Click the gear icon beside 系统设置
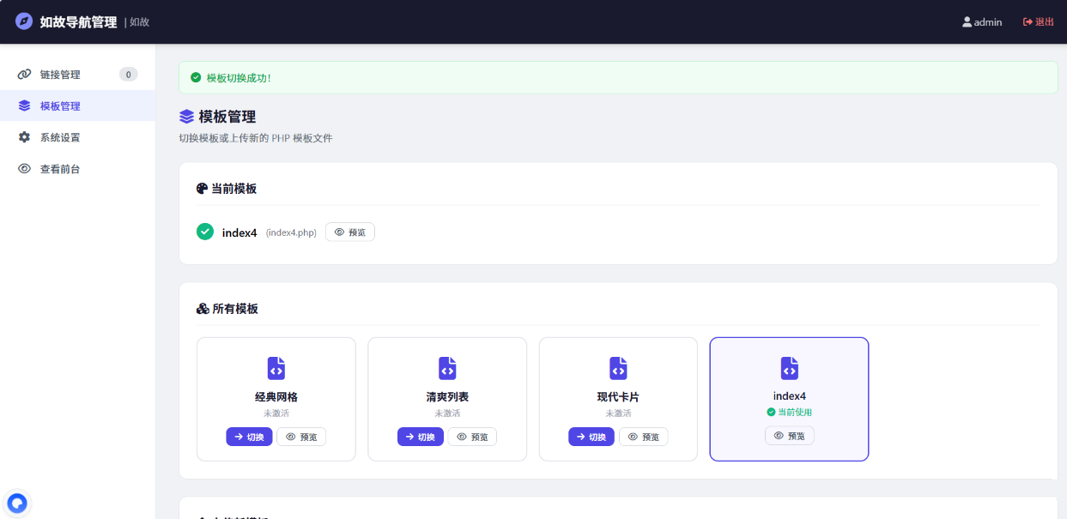Image resolution: width=1067 pixels, height=519 pixels. pos(24,137)
